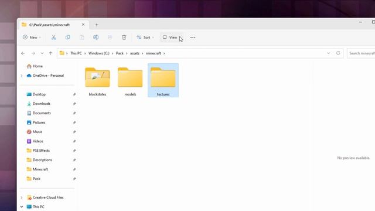Click the Search minecraft field
Viewport: 375px width, 211px height.
pos(361,53)
